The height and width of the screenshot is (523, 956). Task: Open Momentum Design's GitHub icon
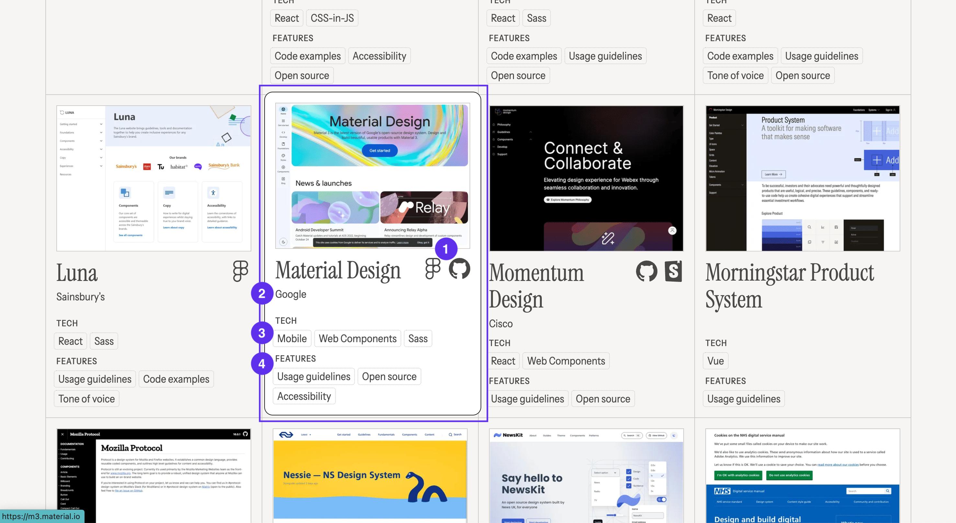coord(646,271)
